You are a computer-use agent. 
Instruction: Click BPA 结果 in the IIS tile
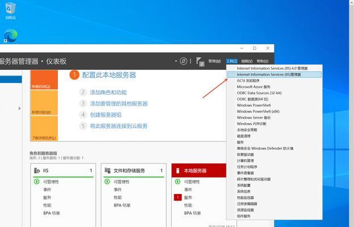[52, 213]
